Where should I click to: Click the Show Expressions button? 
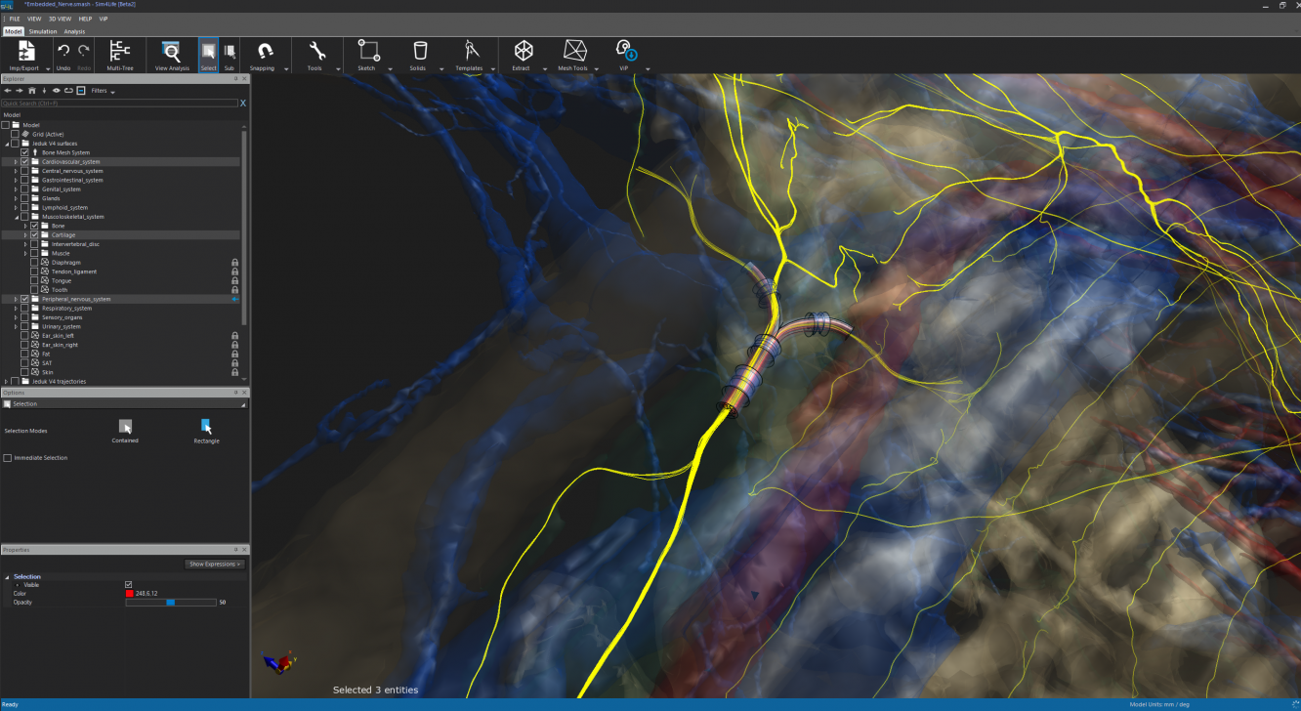click(x=214, y=565)
